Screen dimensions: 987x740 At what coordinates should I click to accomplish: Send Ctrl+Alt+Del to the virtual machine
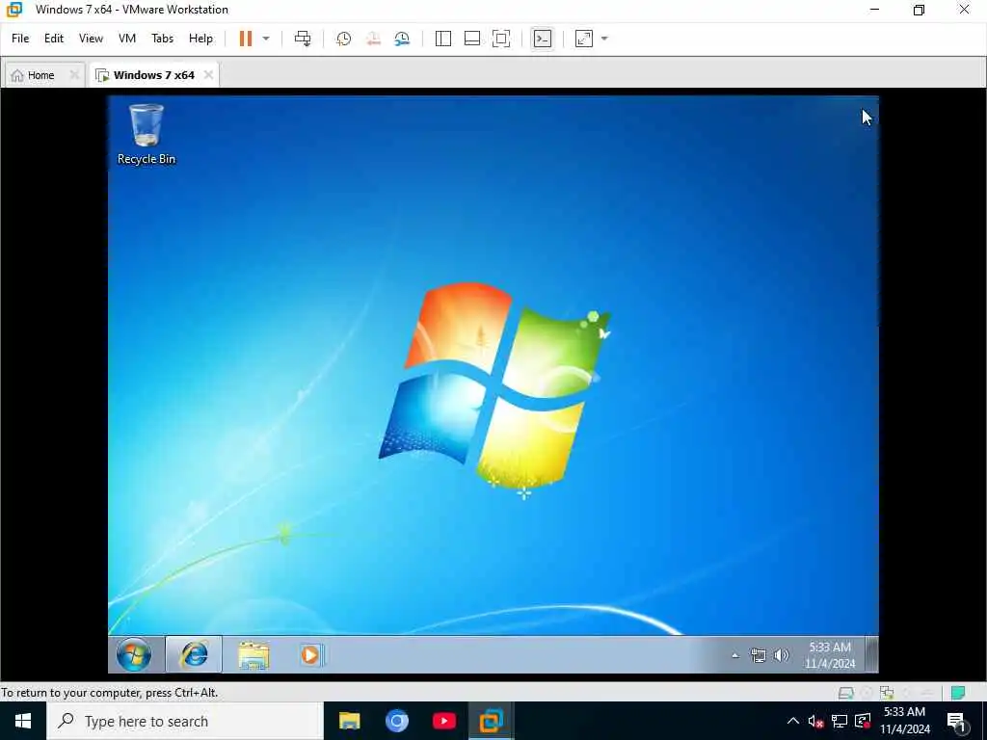(x=303, y=39)
